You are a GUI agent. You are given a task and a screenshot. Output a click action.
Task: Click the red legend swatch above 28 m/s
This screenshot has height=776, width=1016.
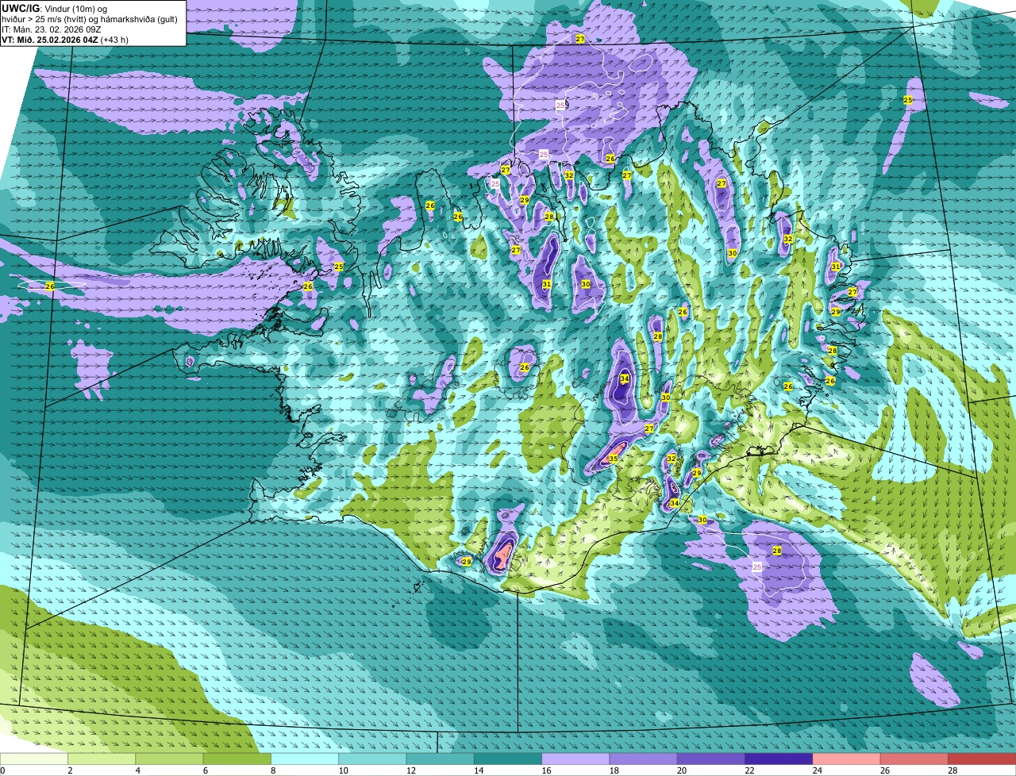pos(982,759)
